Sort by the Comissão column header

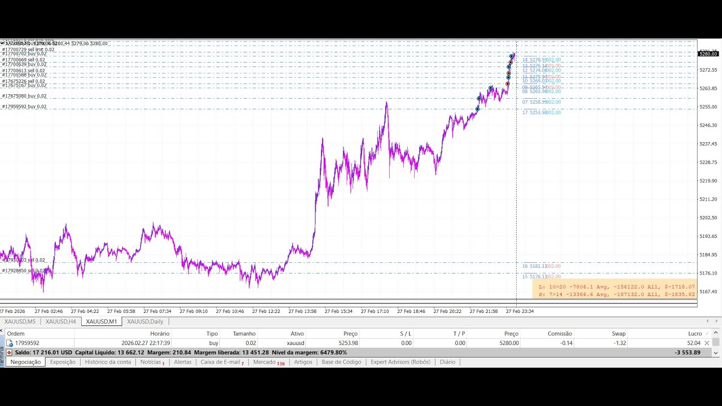[560, 334]
